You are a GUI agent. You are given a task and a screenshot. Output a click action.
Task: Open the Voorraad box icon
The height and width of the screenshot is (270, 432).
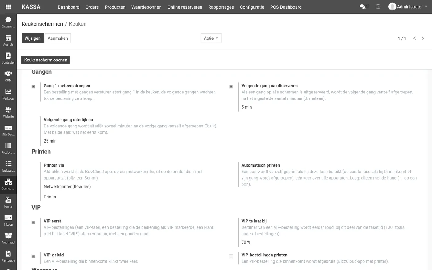8,238
